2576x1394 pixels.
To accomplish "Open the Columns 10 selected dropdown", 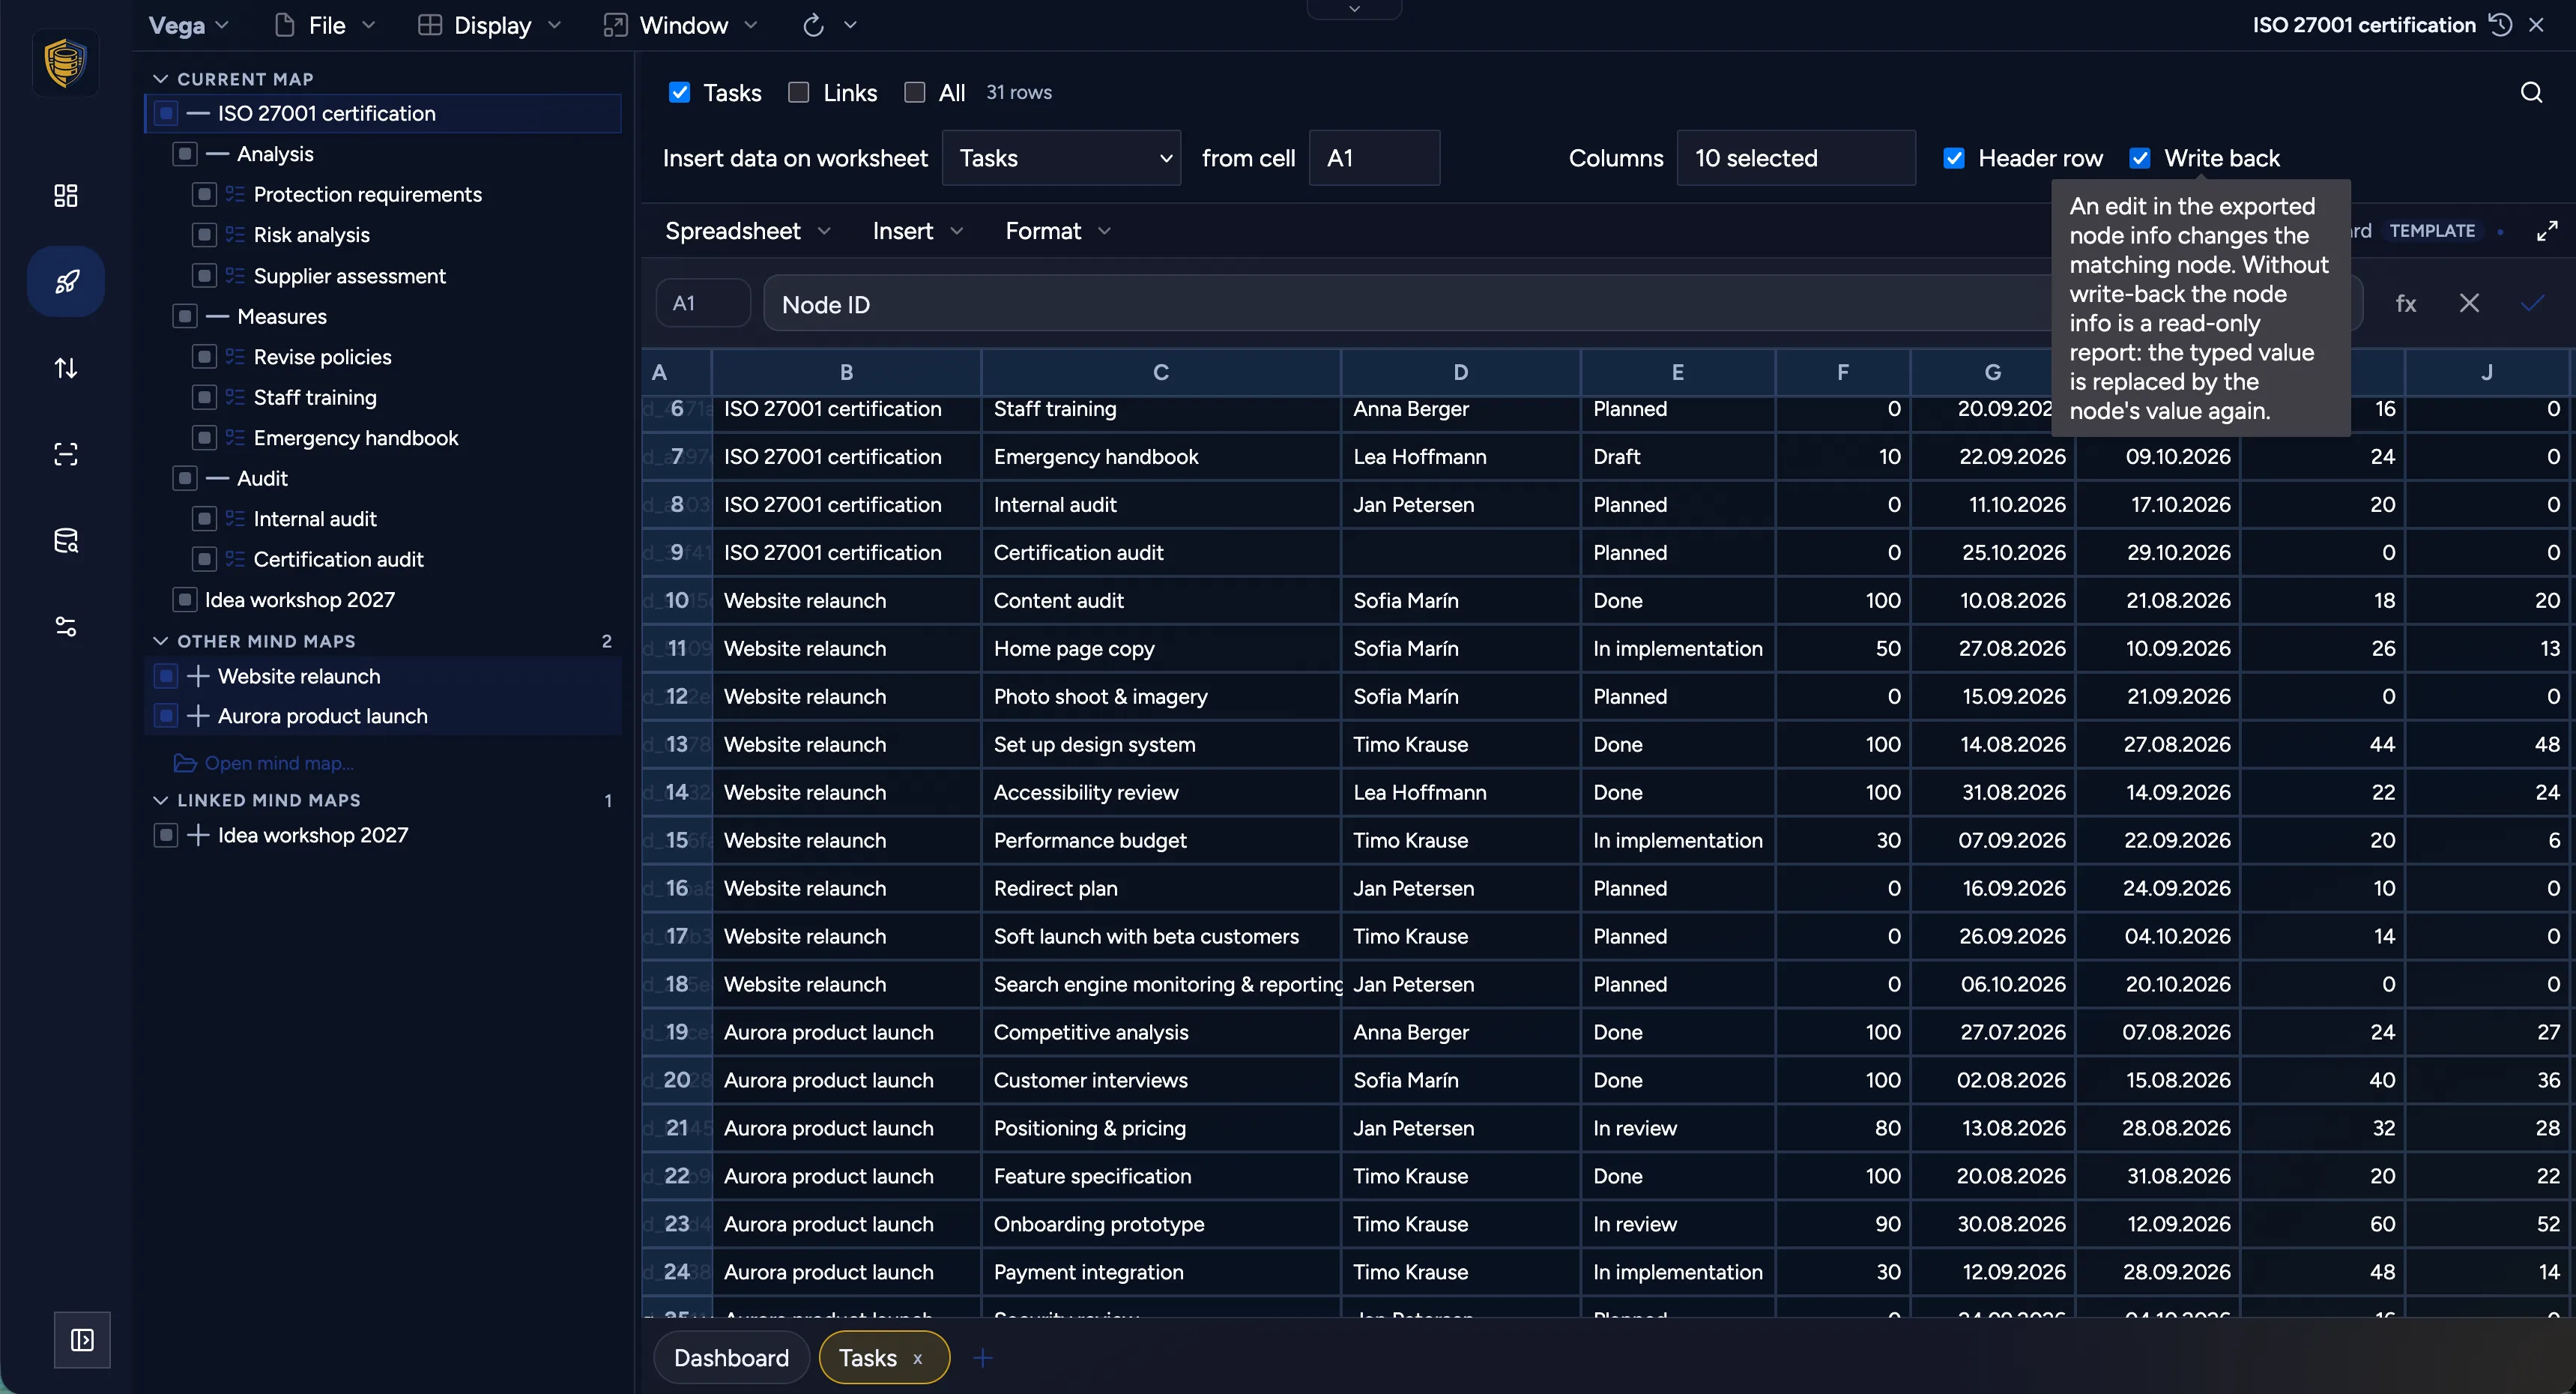I will [1796, 158].
